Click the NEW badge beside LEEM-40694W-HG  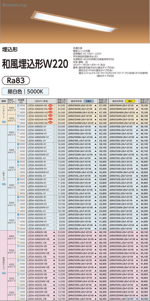pyautogui.click(x=50, y=109)
